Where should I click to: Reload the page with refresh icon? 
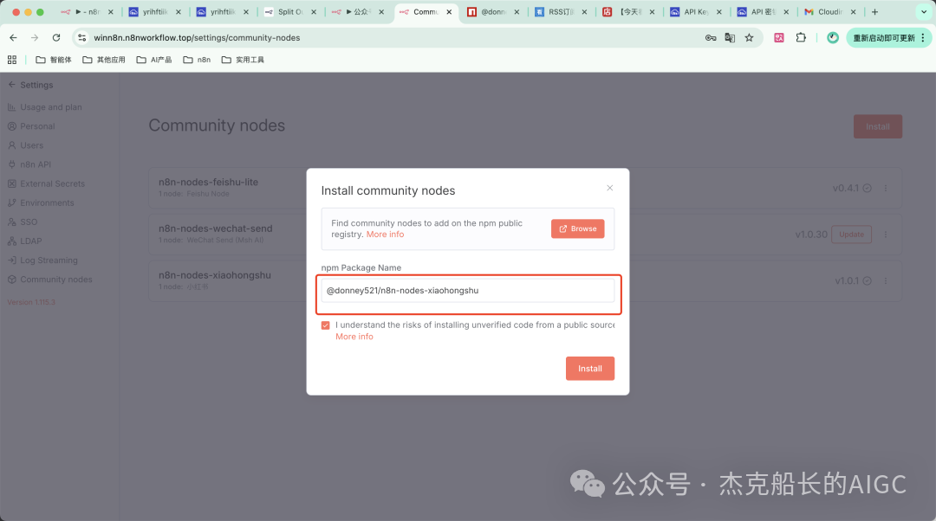tap(56, 37)
